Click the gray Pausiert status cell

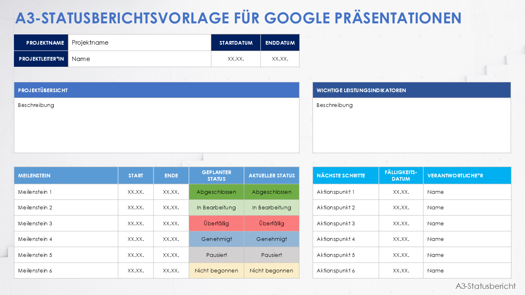pyautogui.click(x=216, y=254)
